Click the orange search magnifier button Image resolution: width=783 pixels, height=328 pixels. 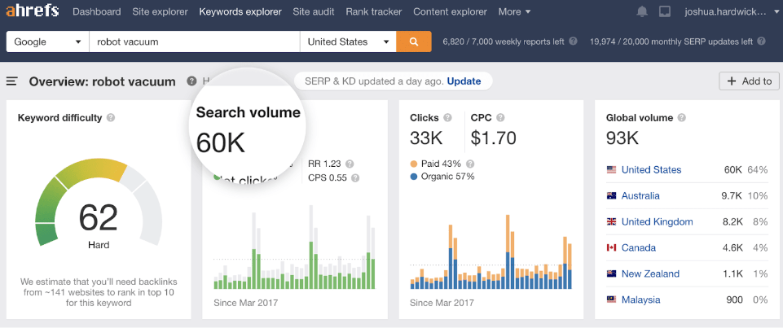(414, 42)
